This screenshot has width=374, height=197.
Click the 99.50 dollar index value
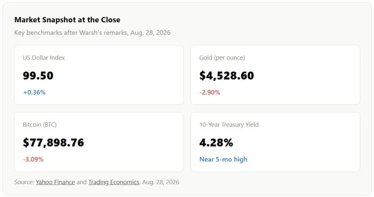pos(38,76)
